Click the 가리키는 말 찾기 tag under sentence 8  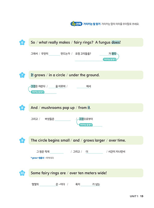(x=86, y=125)
